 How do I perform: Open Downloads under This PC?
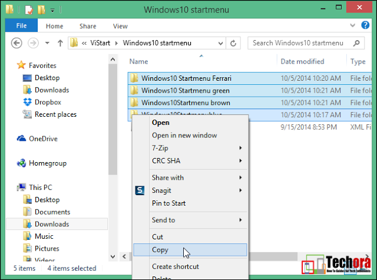(52, 224)
